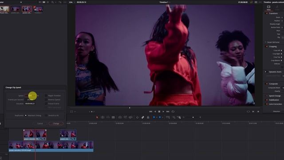Select the Stretch to Fit radio button
The image size is (284, 160).
coord(46,116)
